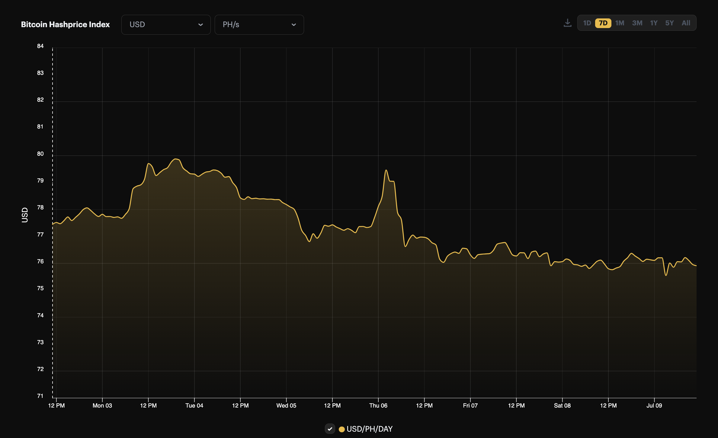Toggle the USD/PH/DAY series checkbox

pos(330,429)
